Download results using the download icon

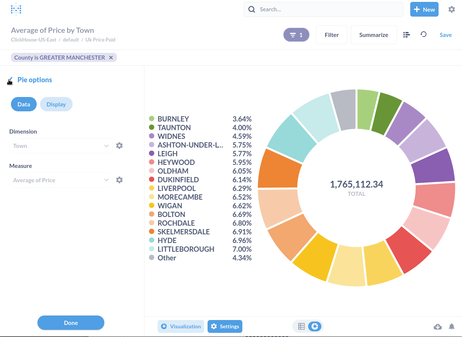point(437,326)
